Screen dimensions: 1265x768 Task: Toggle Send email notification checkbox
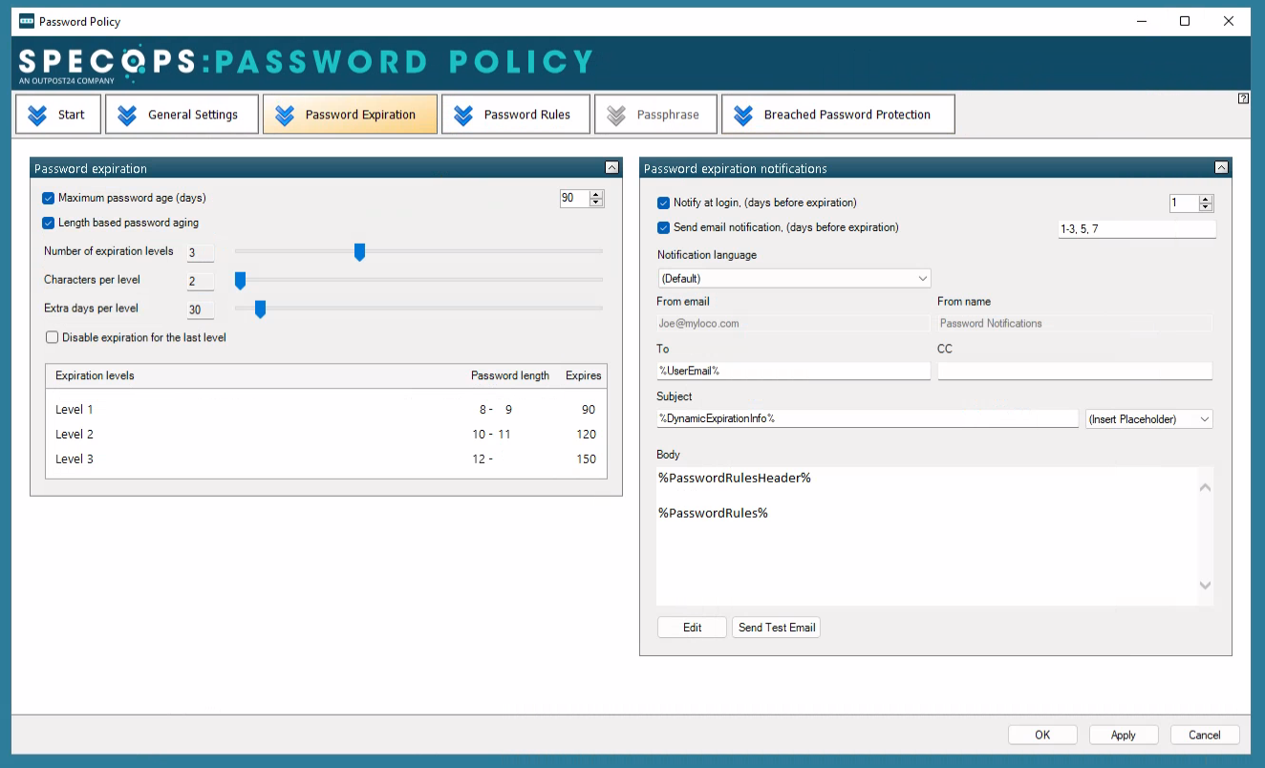[x=664, y=227]
